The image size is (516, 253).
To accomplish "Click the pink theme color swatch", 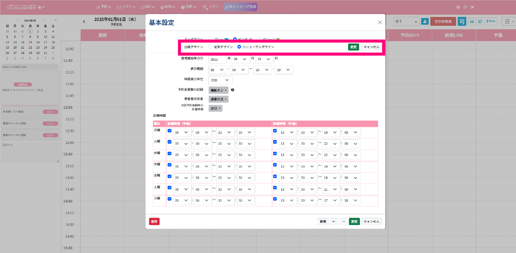I will point(250,39).
